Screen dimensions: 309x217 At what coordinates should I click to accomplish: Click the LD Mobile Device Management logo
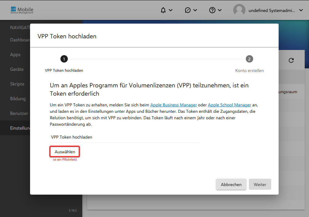pos(22,10)
